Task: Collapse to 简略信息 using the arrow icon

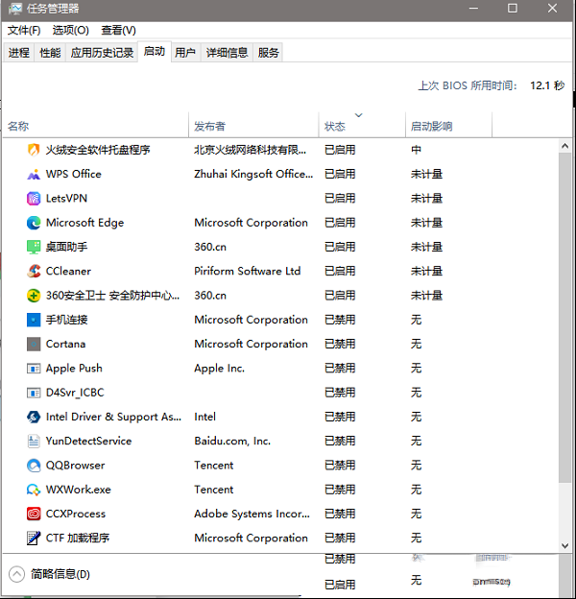Action: point(17,574)
